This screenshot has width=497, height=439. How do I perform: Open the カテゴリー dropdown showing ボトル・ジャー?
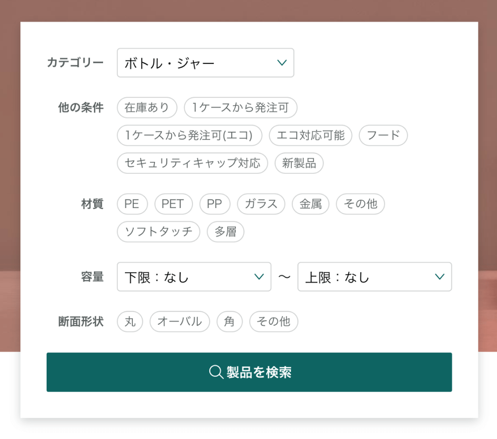click(205, 63)
